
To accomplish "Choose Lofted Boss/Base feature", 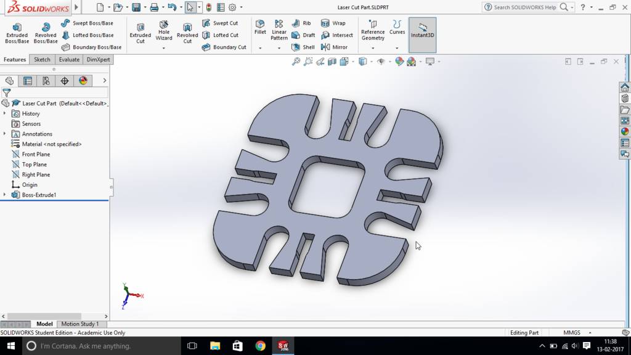I will (x=88, y=35).
